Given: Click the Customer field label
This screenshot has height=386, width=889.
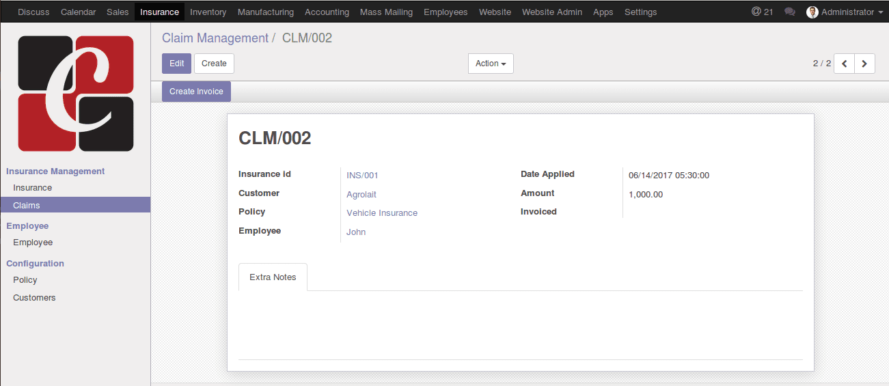Looking at the screenshot, I should [259, 193].
